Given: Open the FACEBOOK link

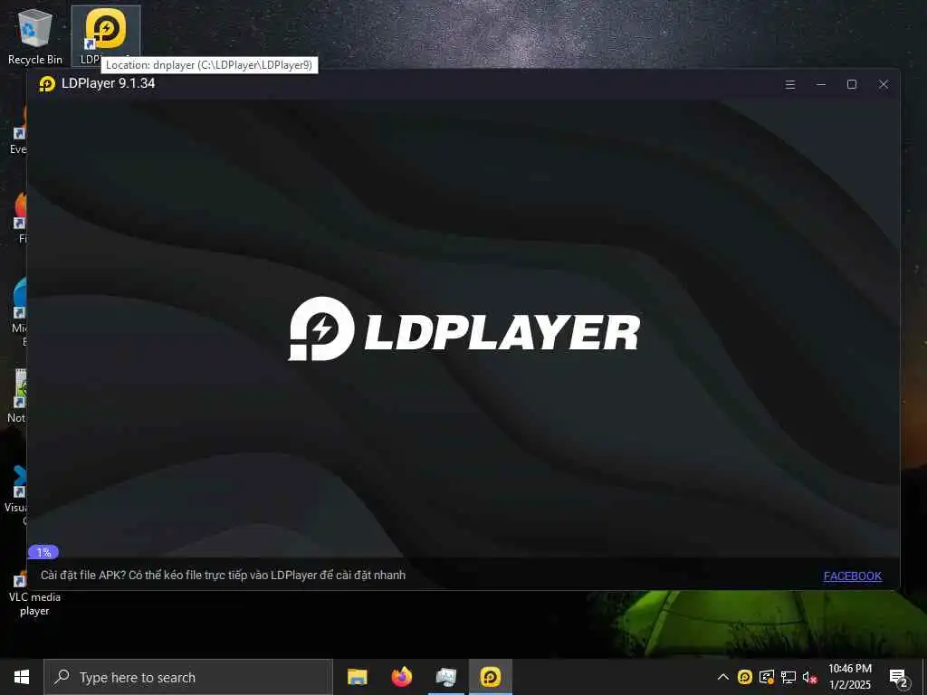Looking at the screenshot, I should click(853, 576).
